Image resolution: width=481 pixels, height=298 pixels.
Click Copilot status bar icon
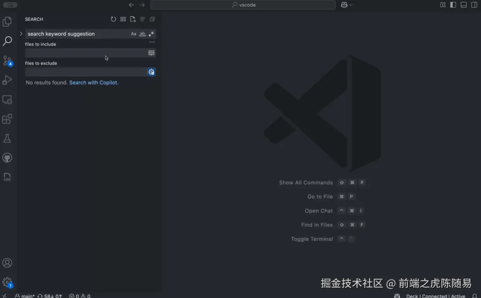click(397, 296)
